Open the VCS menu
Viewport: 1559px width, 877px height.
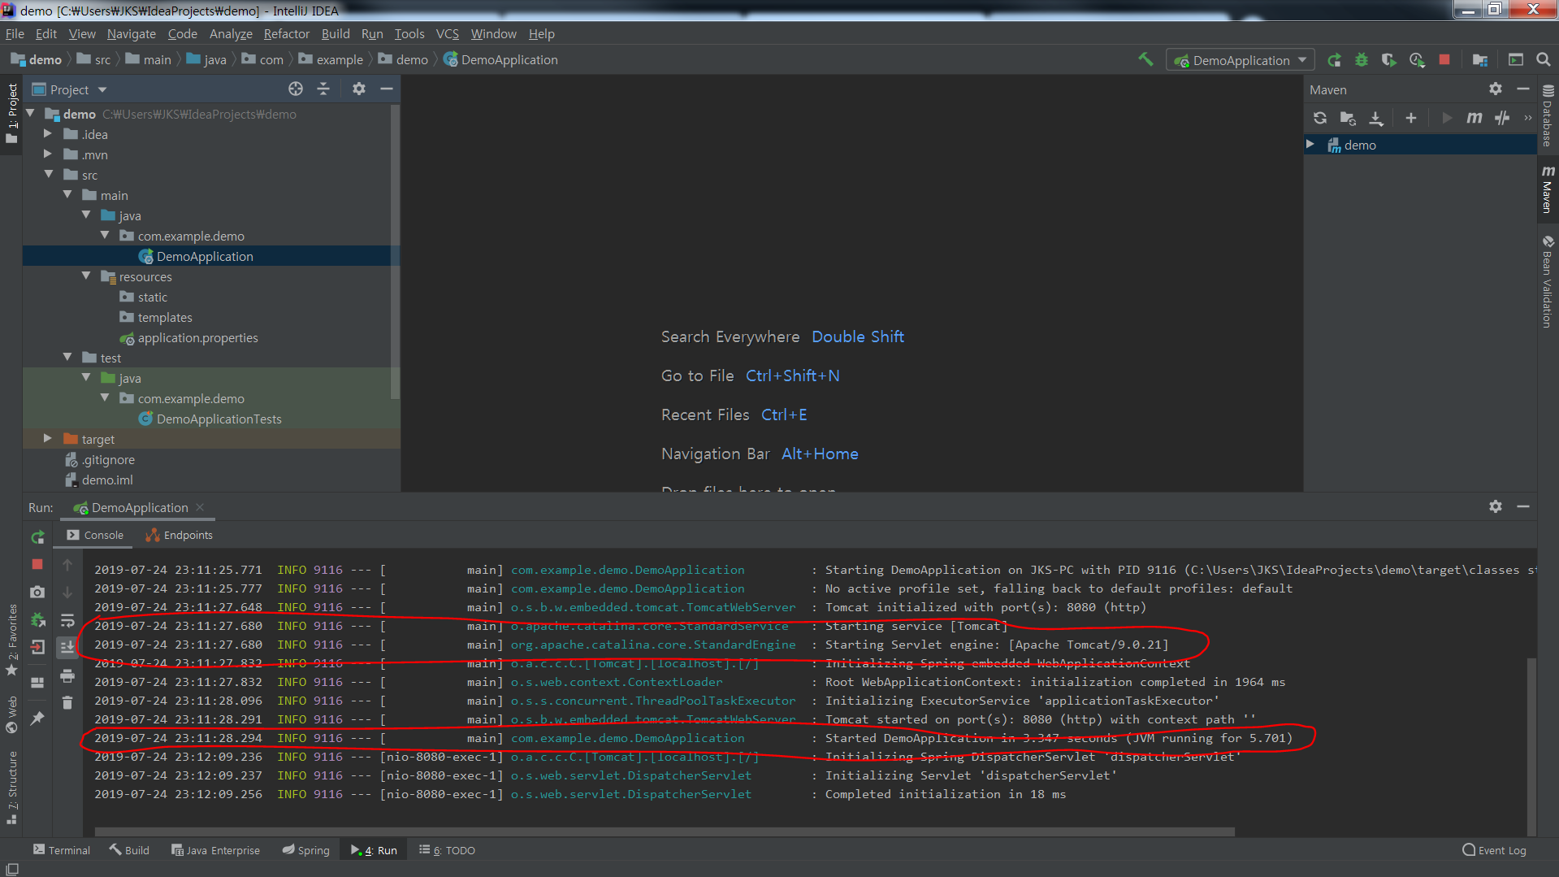tap(447, 33)
